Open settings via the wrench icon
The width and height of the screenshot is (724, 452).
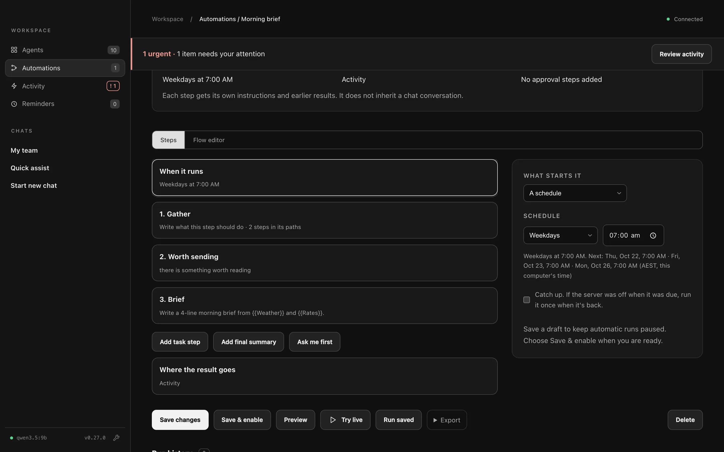click(116, 438)
